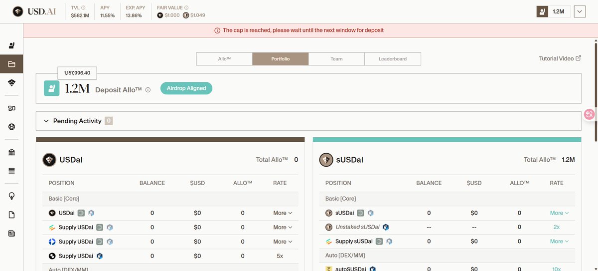The height and width of the screenshot is (271, 598).
Task: Click the 10x rate on the autoSUSDai row
Action: [x=556, y=269]
